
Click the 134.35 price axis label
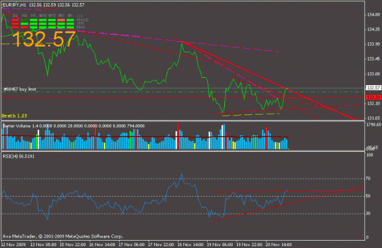click(373, 29)
